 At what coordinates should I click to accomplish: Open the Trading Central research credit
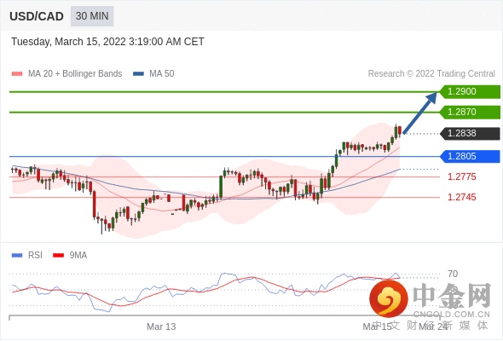point(431,74)
